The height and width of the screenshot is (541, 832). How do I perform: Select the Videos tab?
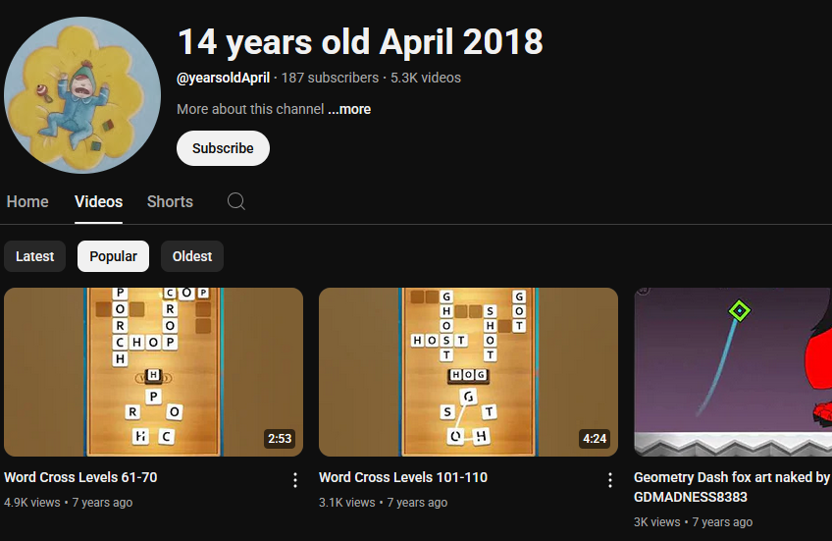click(99, 201)
